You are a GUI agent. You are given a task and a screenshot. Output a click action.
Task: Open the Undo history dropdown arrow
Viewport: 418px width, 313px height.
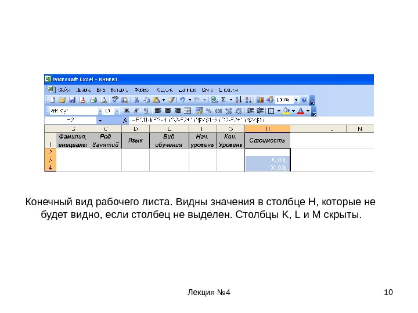click(x=189, y=100)
